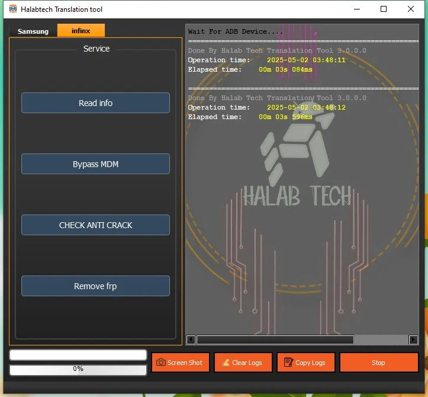Click elapsed value 00m 03s 596ms
The width and height of the screenshot is (428, 397).
click(x=285, y=117)
